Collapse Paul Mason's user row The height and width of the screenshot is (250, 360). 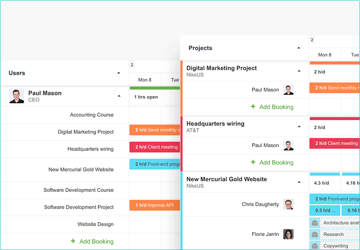click(x=119, y=97)
